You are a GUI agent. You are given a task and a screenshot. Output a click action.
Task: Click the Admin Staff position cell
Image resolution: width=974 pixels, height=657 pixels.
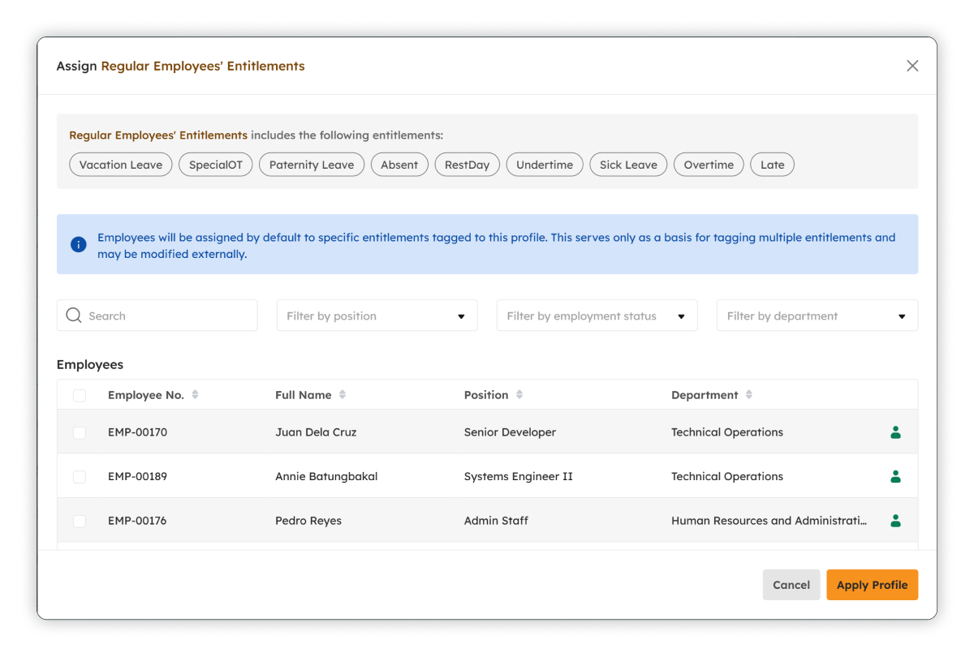point(496,521)
